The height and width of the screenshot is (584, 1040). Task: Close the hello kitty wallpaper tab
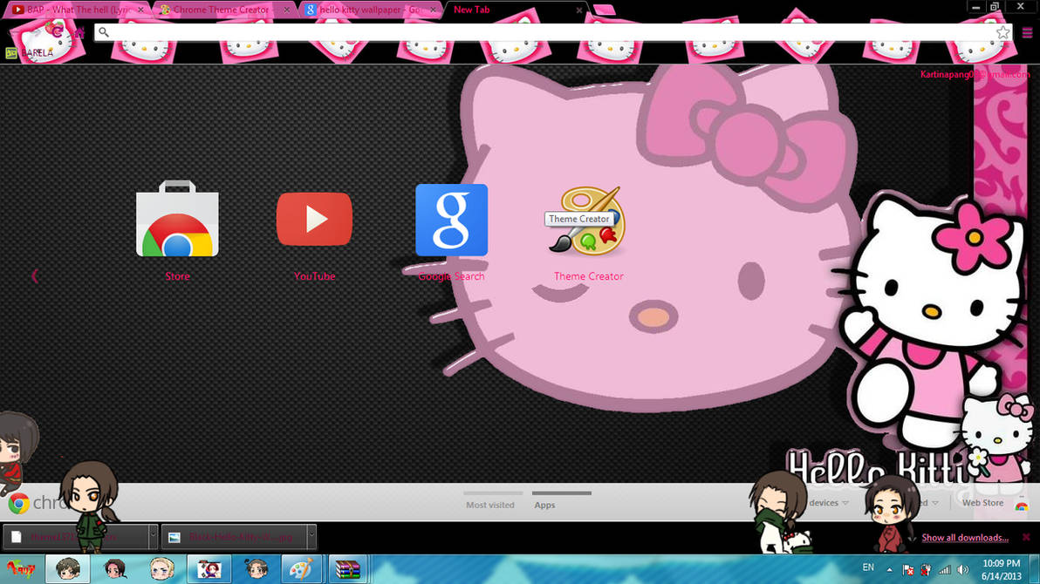(x=433, y=10)
